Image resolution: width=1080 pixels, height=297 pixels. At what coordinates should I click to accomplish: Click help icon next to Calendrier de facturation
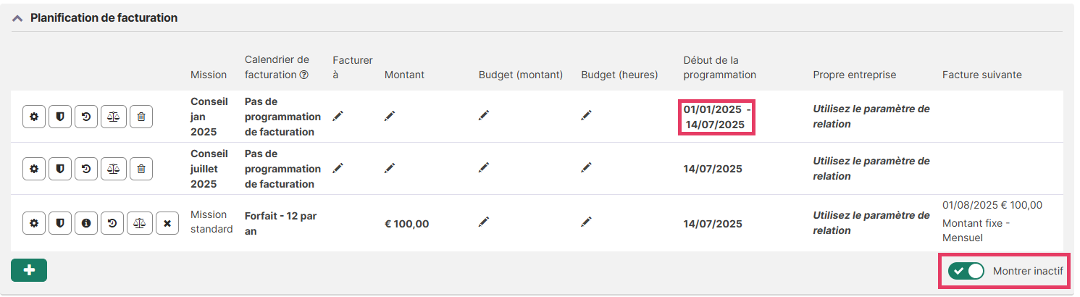[304, 75]
